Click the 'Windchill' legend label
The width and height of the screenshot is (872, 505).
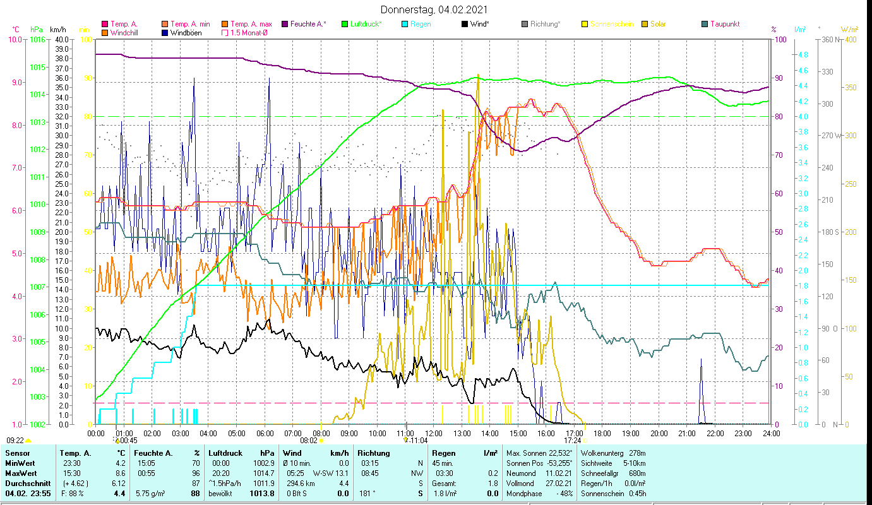coord(126,32)
